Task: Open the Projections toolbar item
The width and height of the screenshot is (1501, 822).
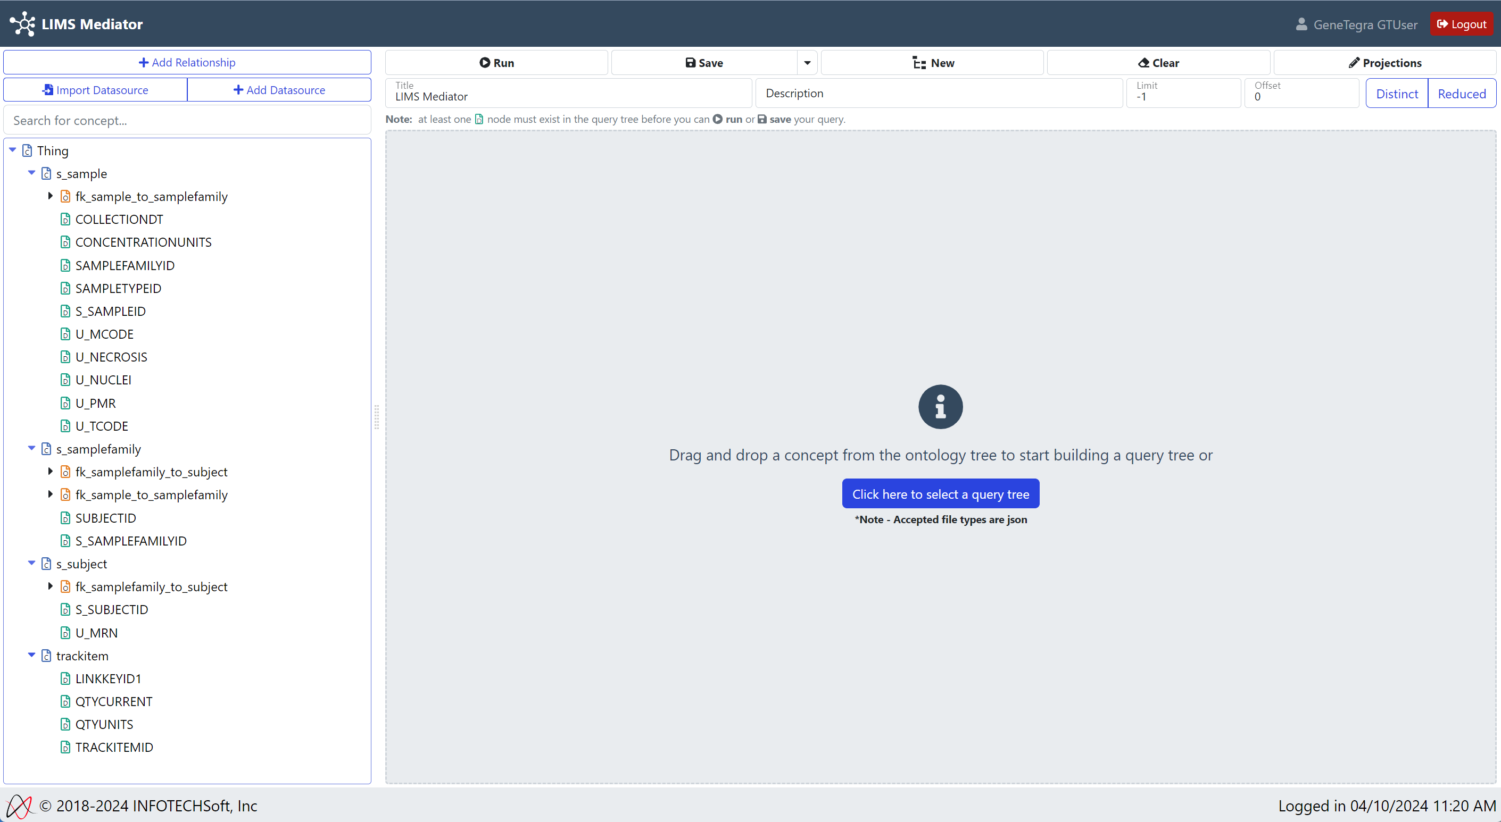Action: (x=1384, y=63)
